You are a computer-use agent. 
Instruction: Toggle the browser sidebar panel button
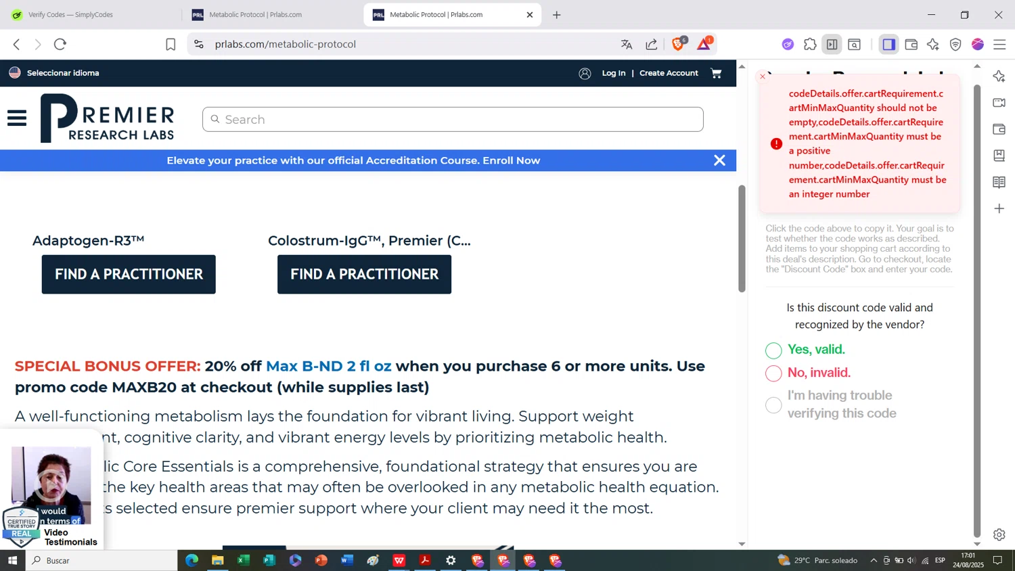tap(889, 44)
